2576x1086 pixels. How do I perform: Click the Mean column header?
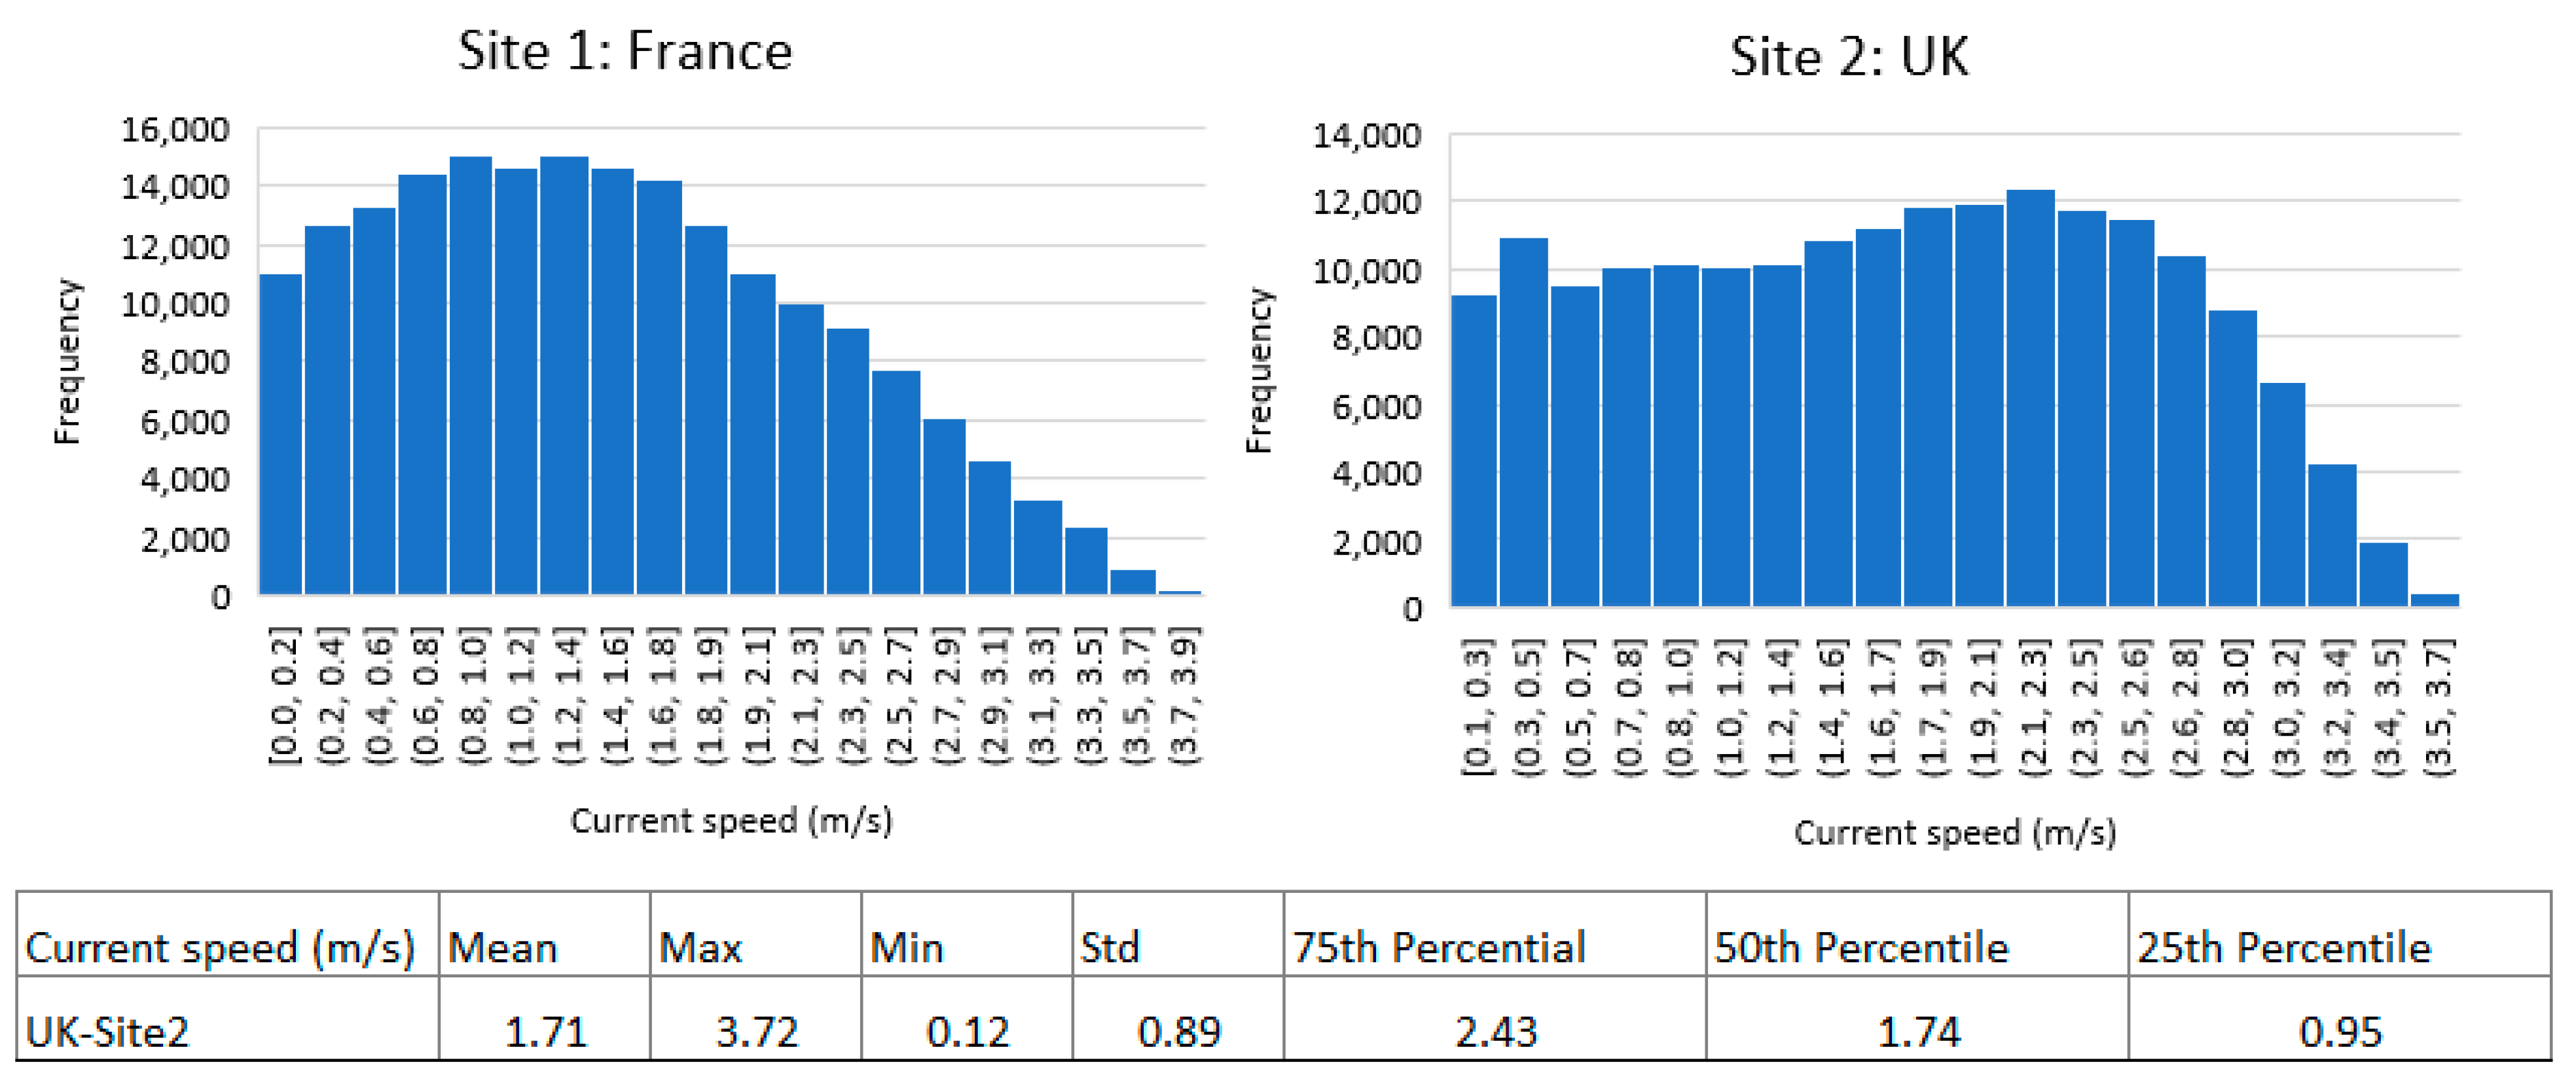[502, 947]
